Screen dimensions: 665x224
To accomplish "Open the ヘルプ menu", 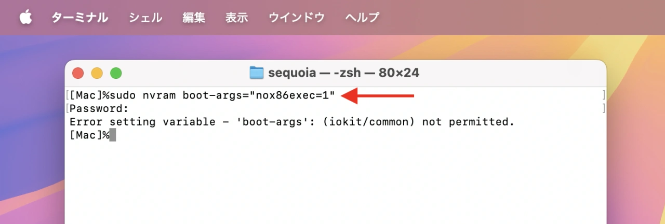I will point(362,18).
